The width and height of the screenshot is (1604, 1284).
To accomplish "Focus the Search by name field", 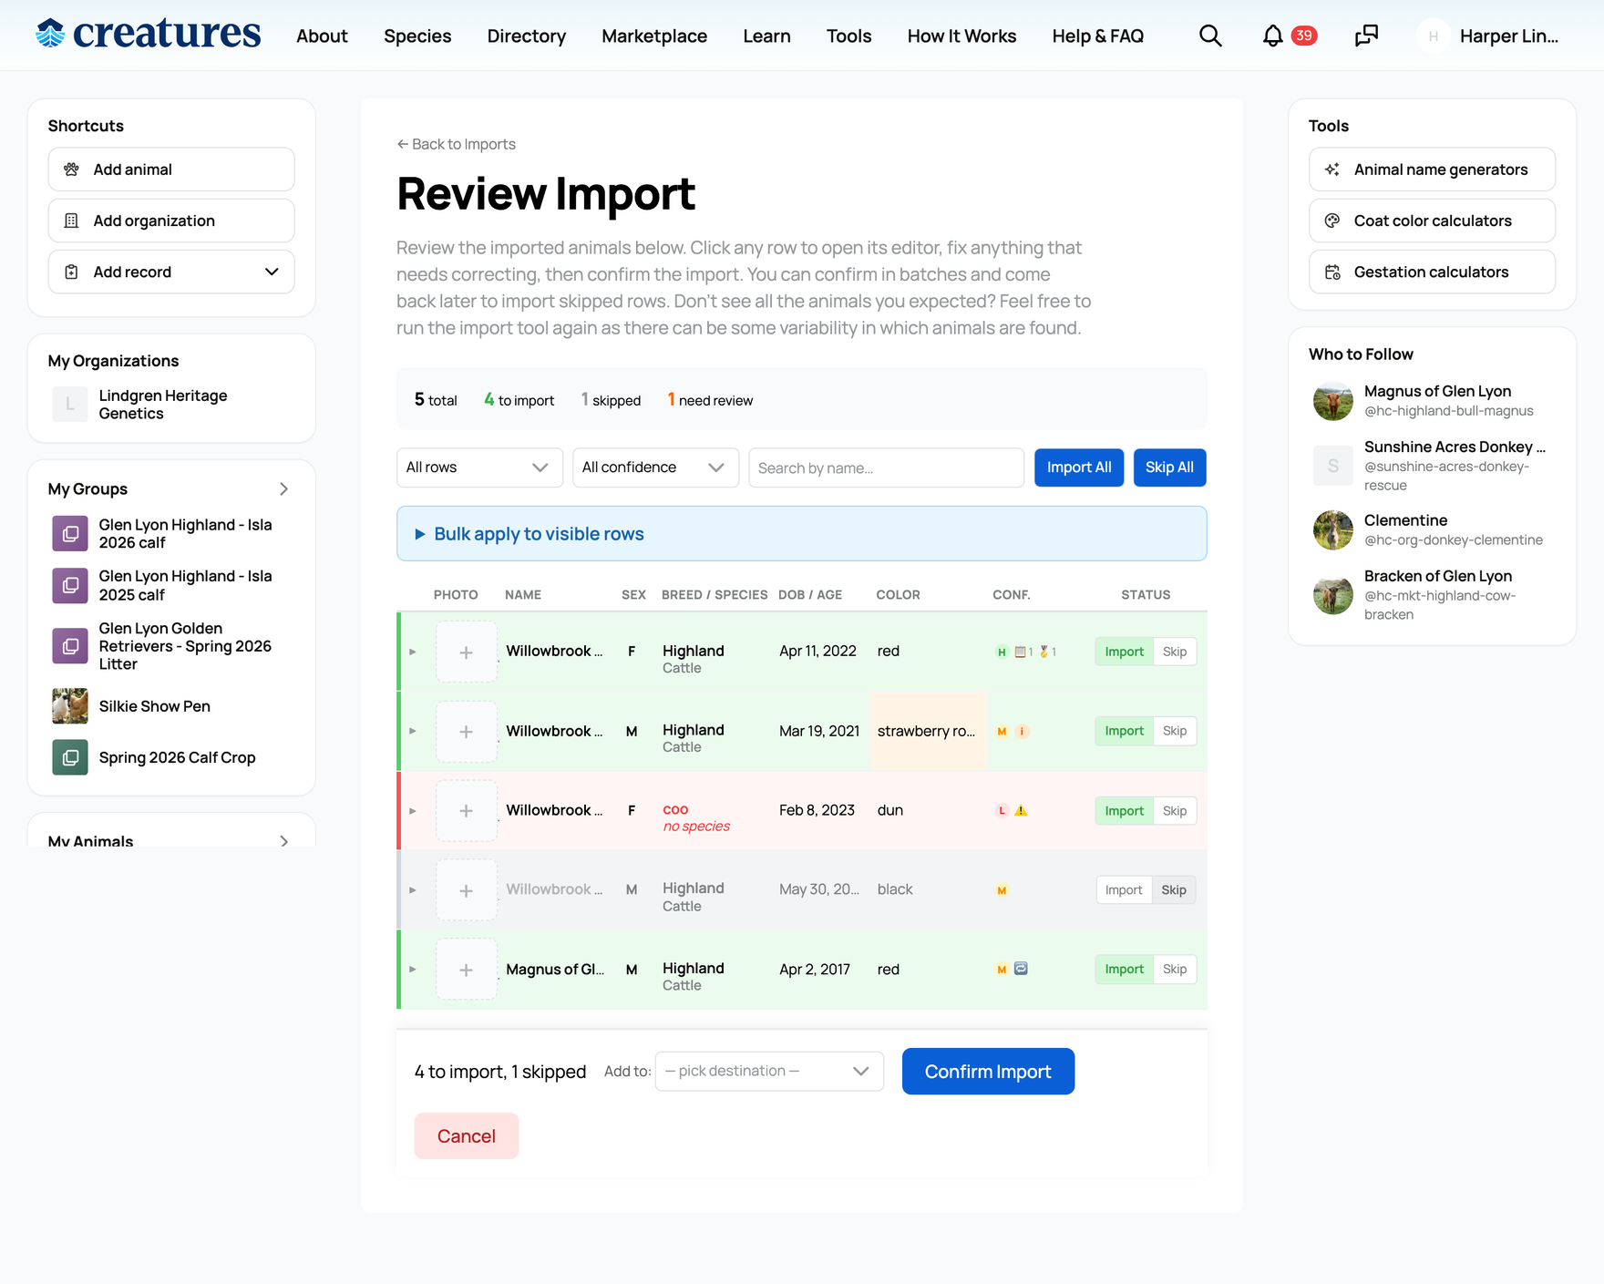I will tap(886, 467).
